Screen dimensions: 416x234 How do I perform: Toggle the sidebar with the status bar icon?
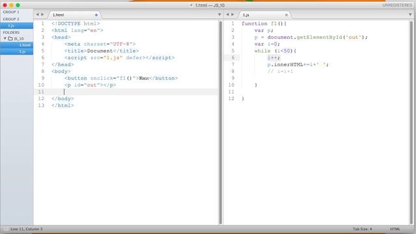click(x=6, y=229)
